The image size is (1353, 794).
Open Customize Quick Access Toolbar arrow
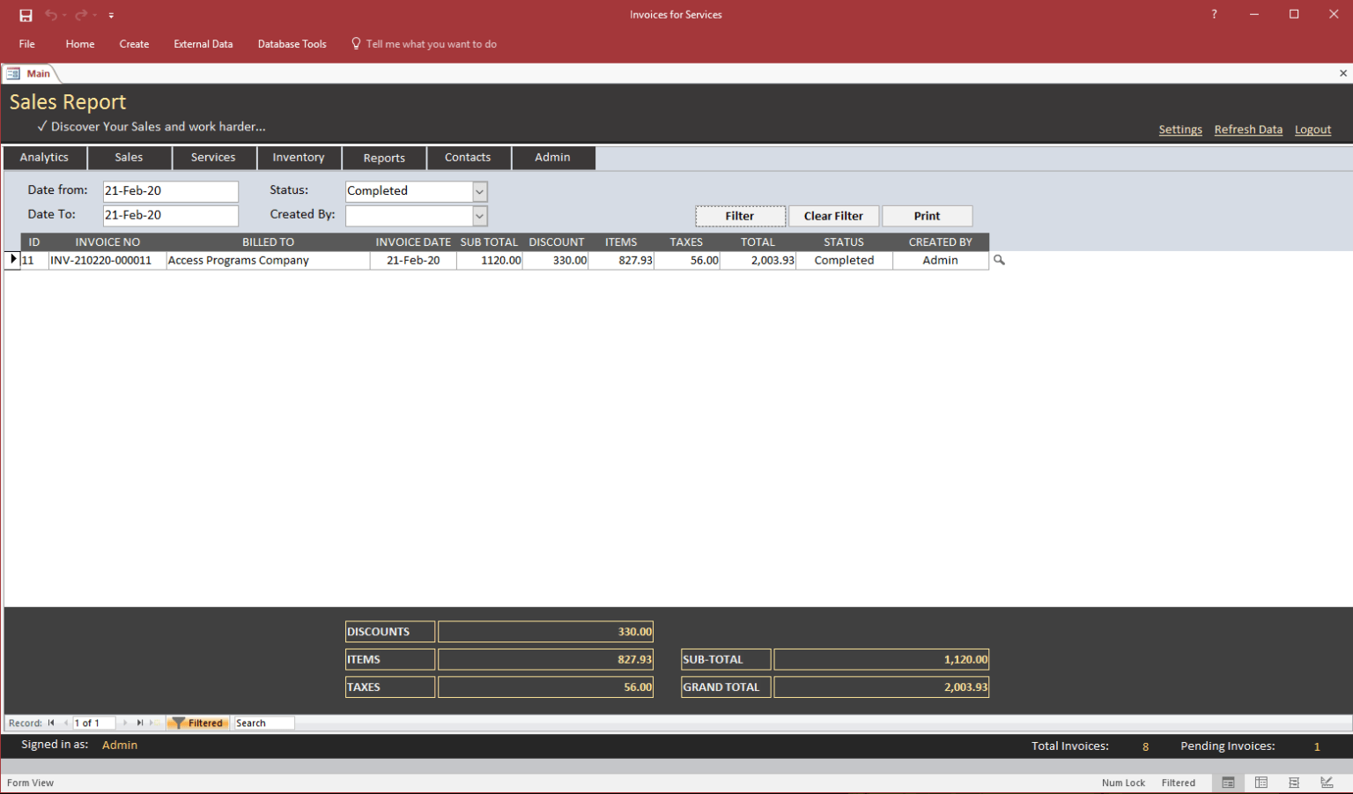click(111, 16)
